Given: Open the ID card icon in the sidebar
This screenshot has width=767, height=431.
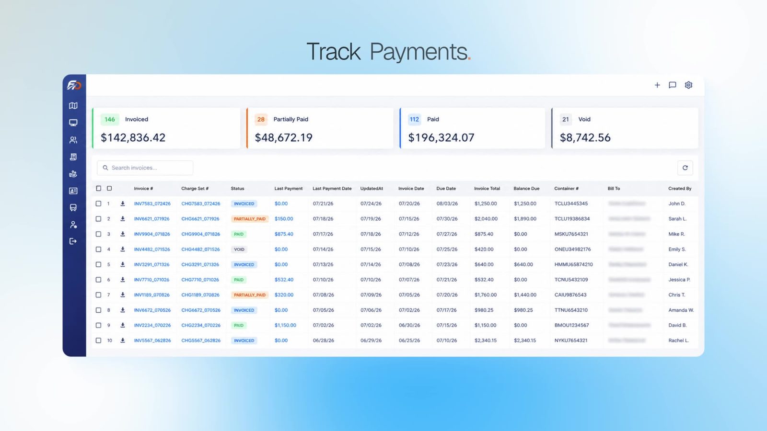Looking at the screenshot, I should coord(73,191).
